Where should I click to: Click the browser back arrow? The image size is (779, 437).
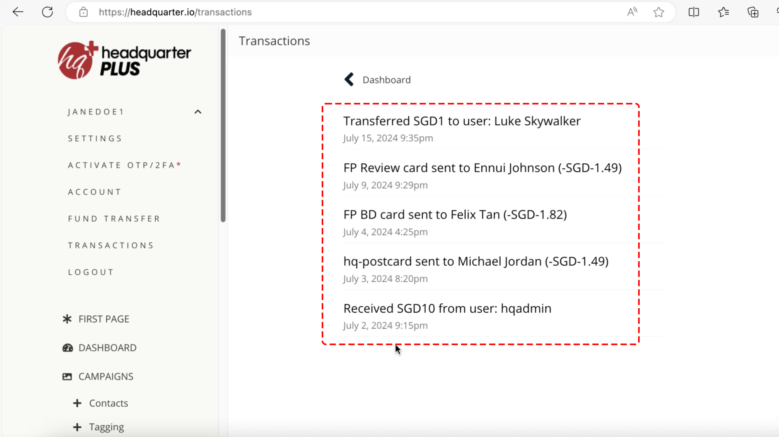click(18, 12)
